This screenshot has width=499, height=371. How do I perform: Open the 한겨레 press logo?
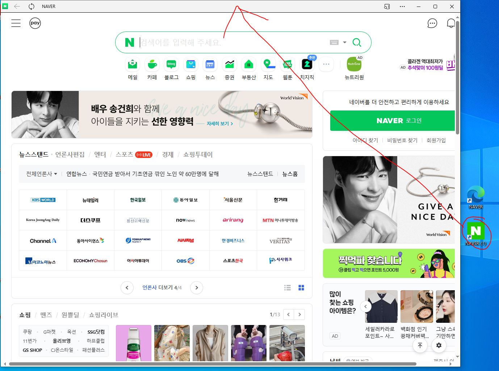[281, 200]
